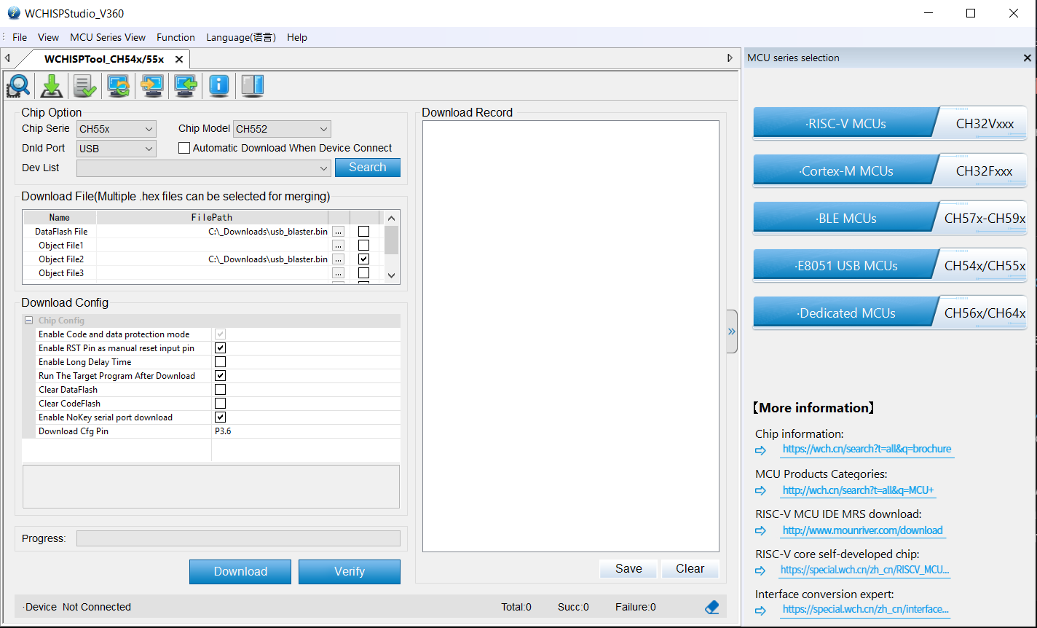The height and width of the screenshot is (628, 1037).
Task: Toggle Run The Target Program After Download
Action: point(220,376)
